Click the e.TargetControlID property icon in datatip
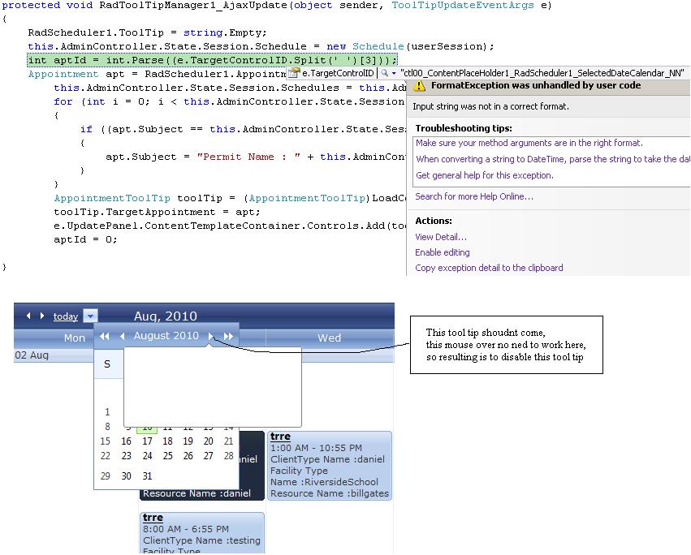691x555 pixels. coord(293,73)
